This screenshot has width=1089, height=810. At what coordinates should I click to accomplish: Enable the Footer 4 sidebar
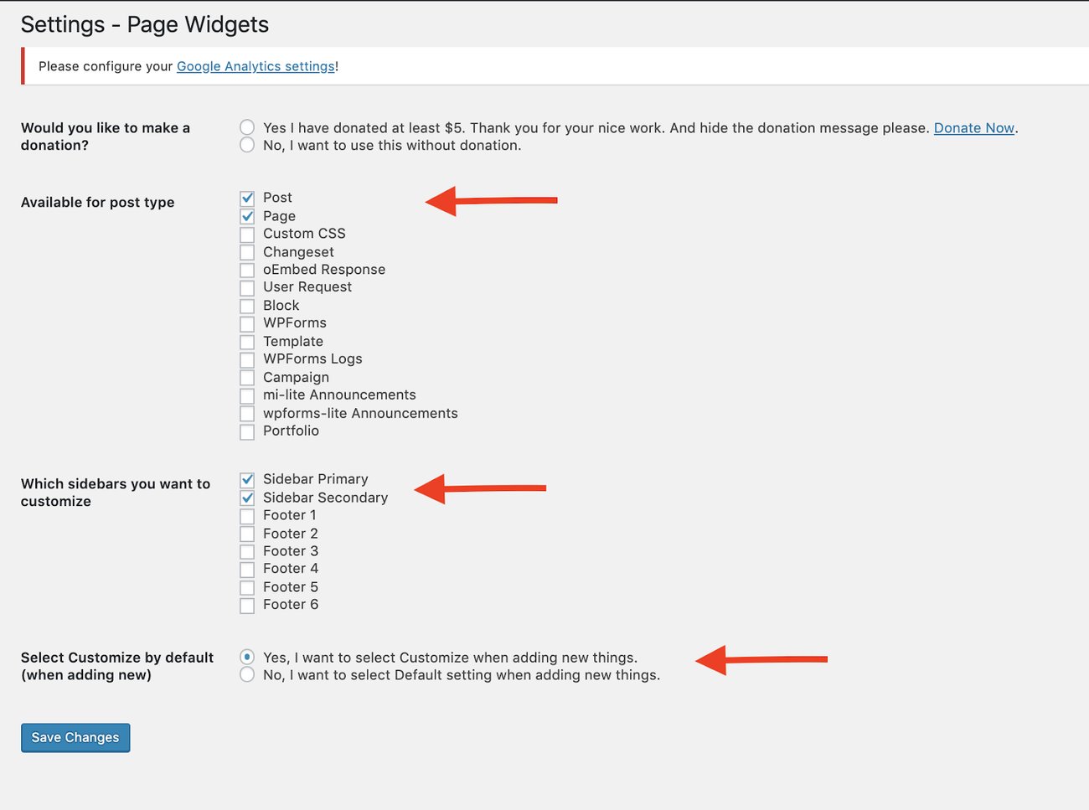pyautogui.click(x=247, y=569)
